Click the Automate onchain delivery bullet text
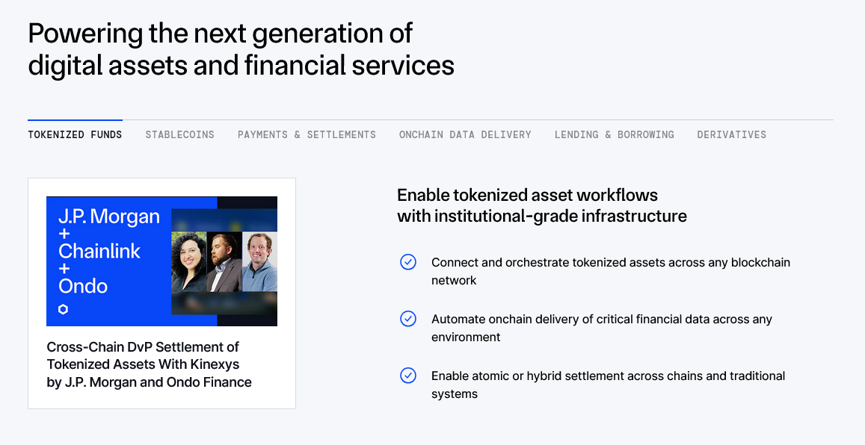 pos(602,328)
